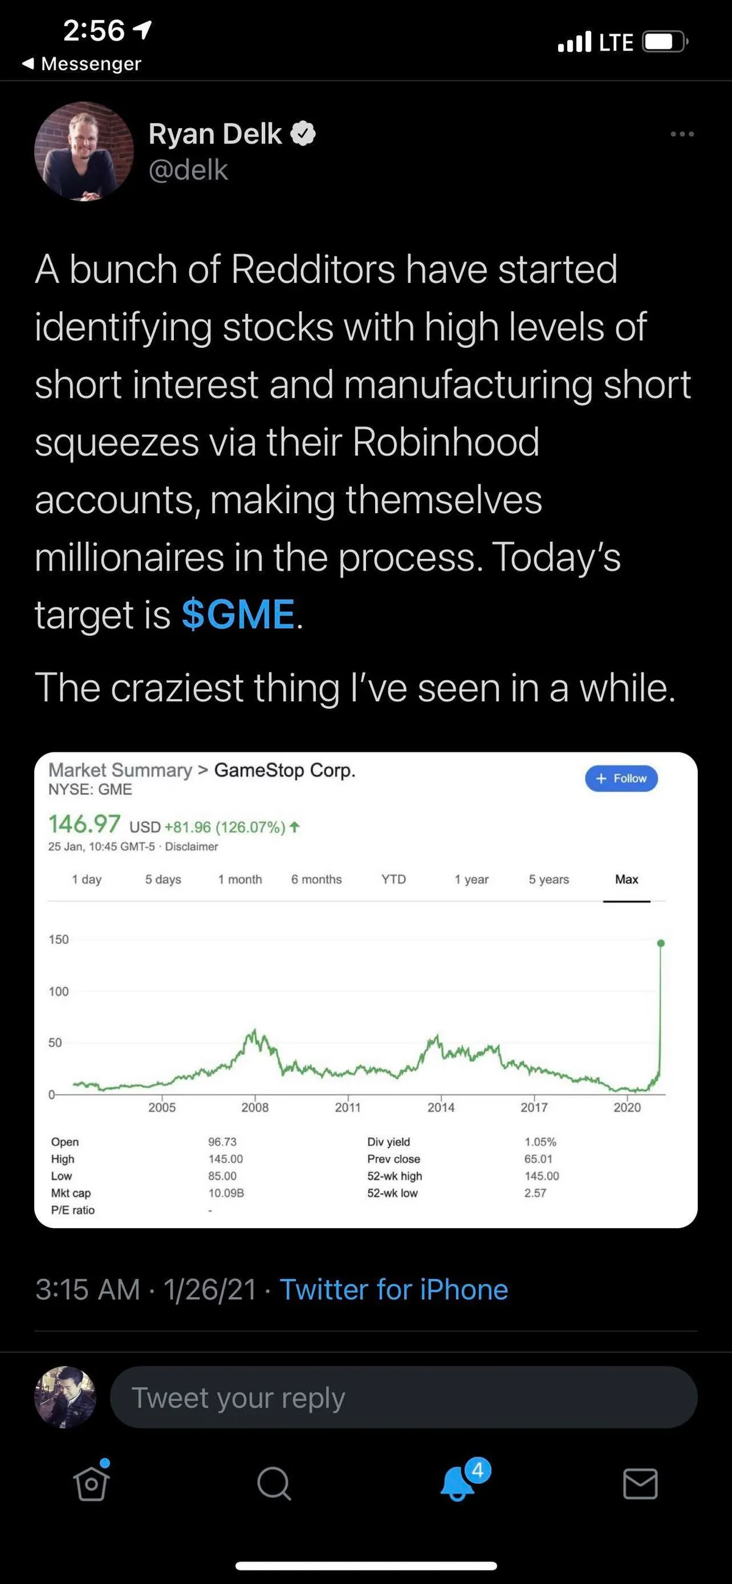Tap the green peak point on chart
732x1584 pixels.
661,943
